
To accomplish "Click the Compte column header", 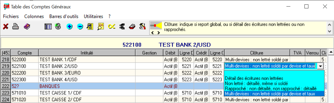I will [x=25, y=53].
